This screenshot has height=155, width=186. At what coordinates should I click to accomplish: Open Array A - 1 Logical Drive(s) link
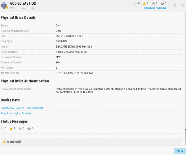16,113
